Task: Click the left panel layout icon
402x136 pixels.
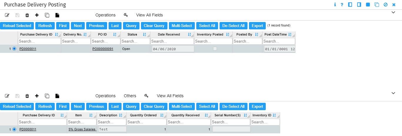Action: (x=350, y=5)
